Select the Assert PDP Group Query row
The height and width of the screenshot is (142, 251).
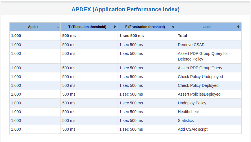coord(125,68)
